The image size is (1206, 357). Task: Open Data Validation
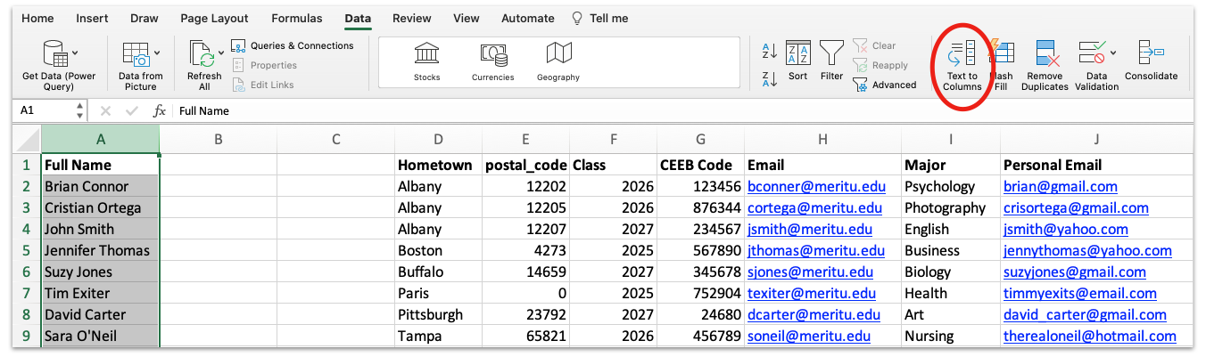(x=1096, y=66)
